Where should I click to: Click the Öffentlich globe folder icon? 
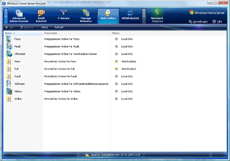tap(9, 54)
